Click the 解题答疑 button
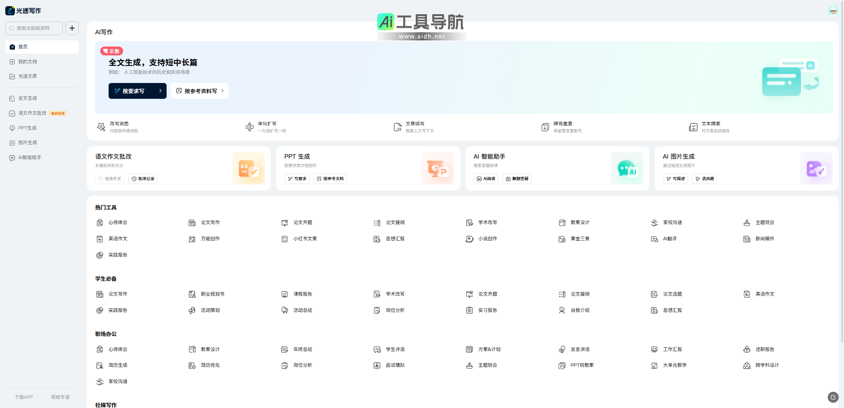The height and width of the screenshot is (408, 844). point(517,179)
